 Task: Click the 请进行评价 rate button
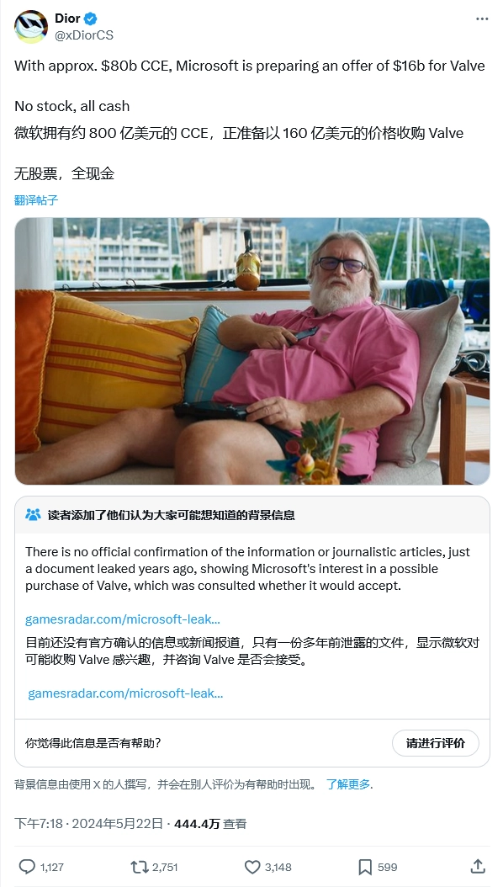click(x=435, y=743)
